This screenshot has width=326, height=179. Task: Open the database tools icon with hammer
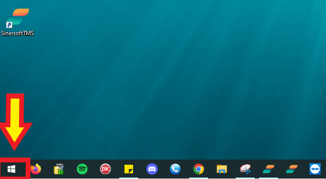(59, 169)
